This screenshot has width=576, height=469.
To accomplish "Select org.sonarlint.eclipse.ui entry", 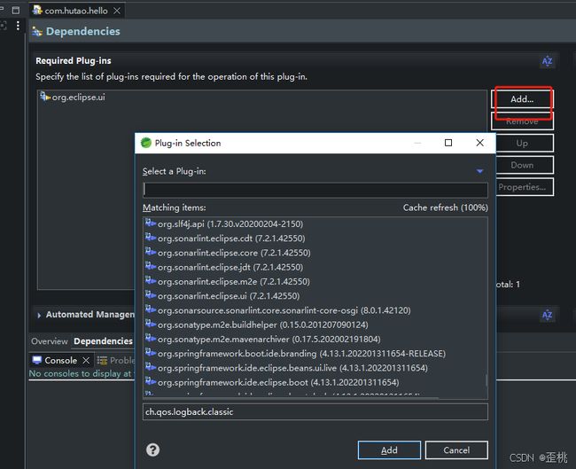I will 315,296.
